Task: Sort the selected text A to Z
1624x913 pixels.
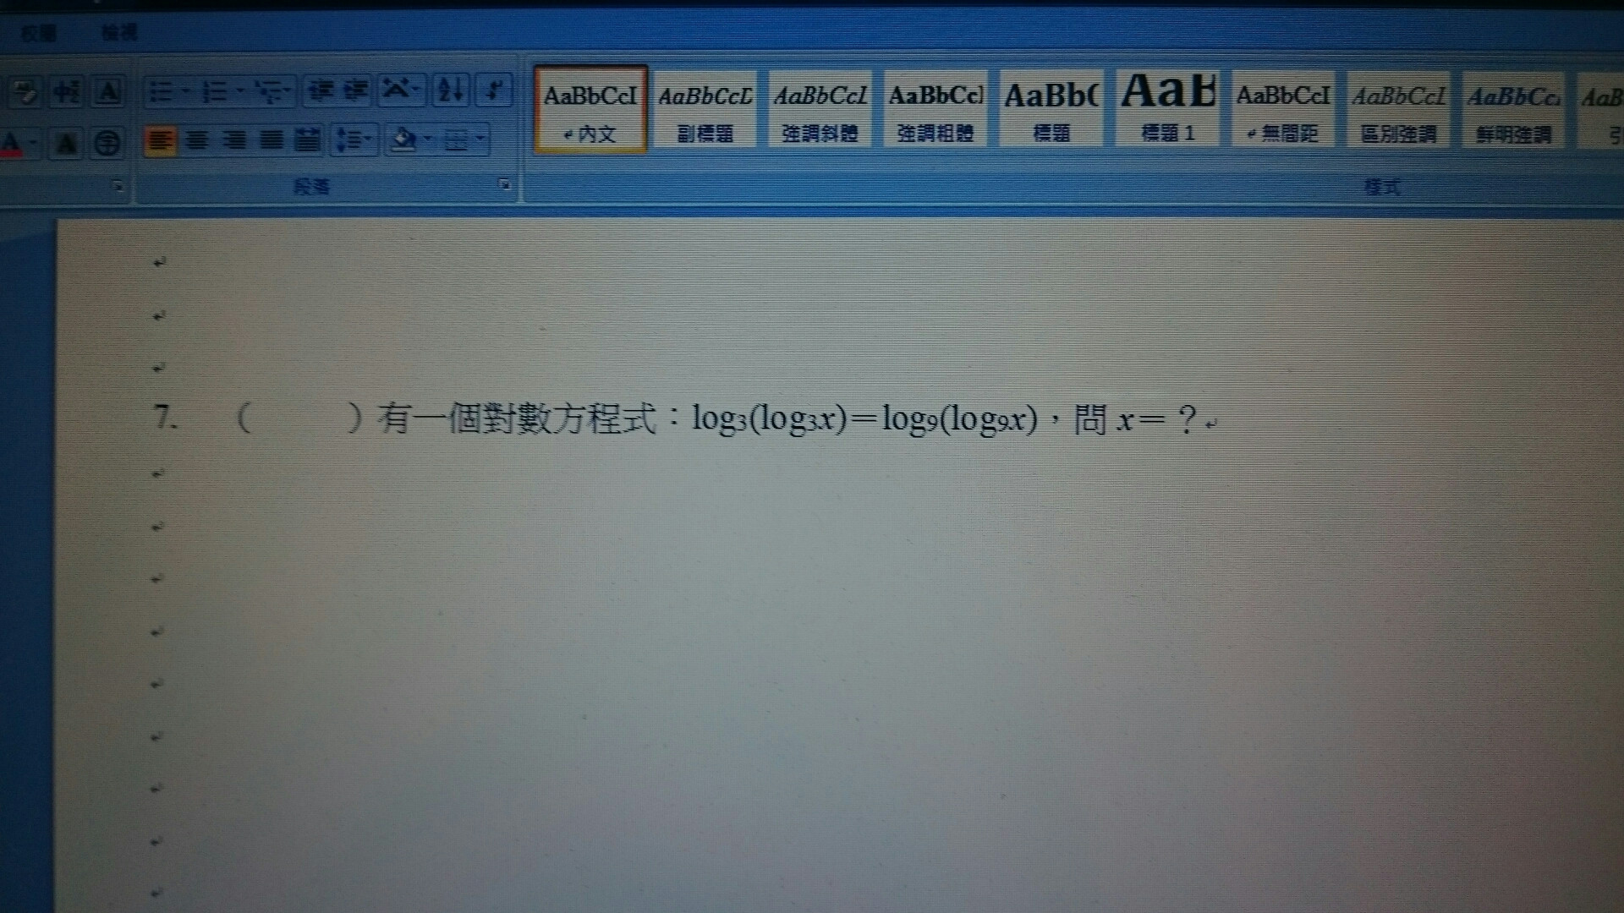Action: tap(450, 90)
